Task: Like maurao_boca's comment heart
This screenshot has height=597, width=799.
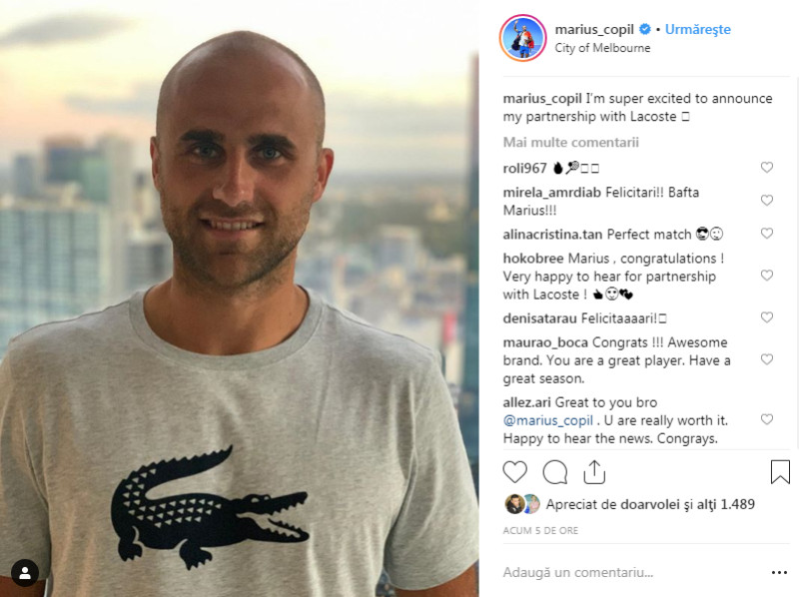Action: [767, 359]
